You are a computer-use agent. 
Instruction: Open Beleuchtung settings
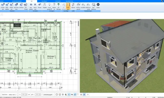[x=88, y=6]
